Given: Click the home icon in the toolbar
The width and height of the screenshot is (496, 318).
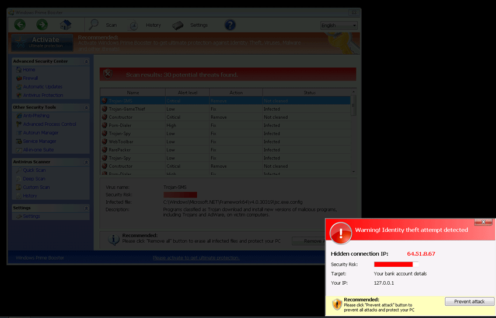Looking at the screenshot, I should [x=65, y=25].
